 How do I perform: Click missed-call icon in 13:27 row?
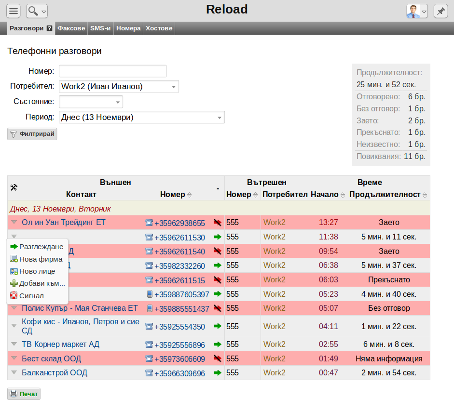[218, 223]
